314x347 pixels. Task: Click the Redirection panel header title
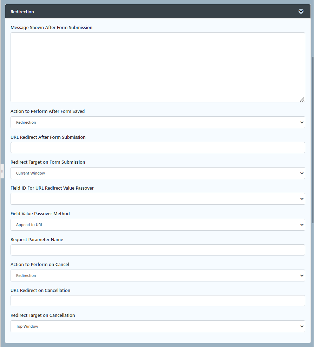tap(22, 12)
